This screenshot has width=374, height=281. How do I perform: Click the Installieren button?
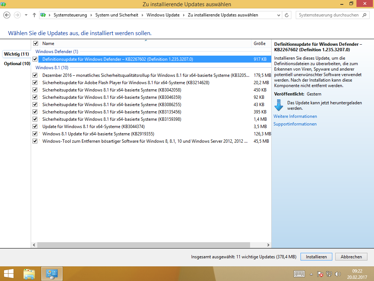316,256
